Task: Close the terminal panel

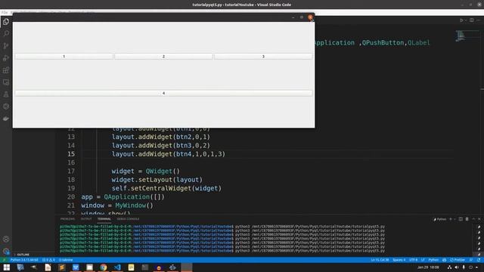Action: pyautogui.click(x=479, y=219)
